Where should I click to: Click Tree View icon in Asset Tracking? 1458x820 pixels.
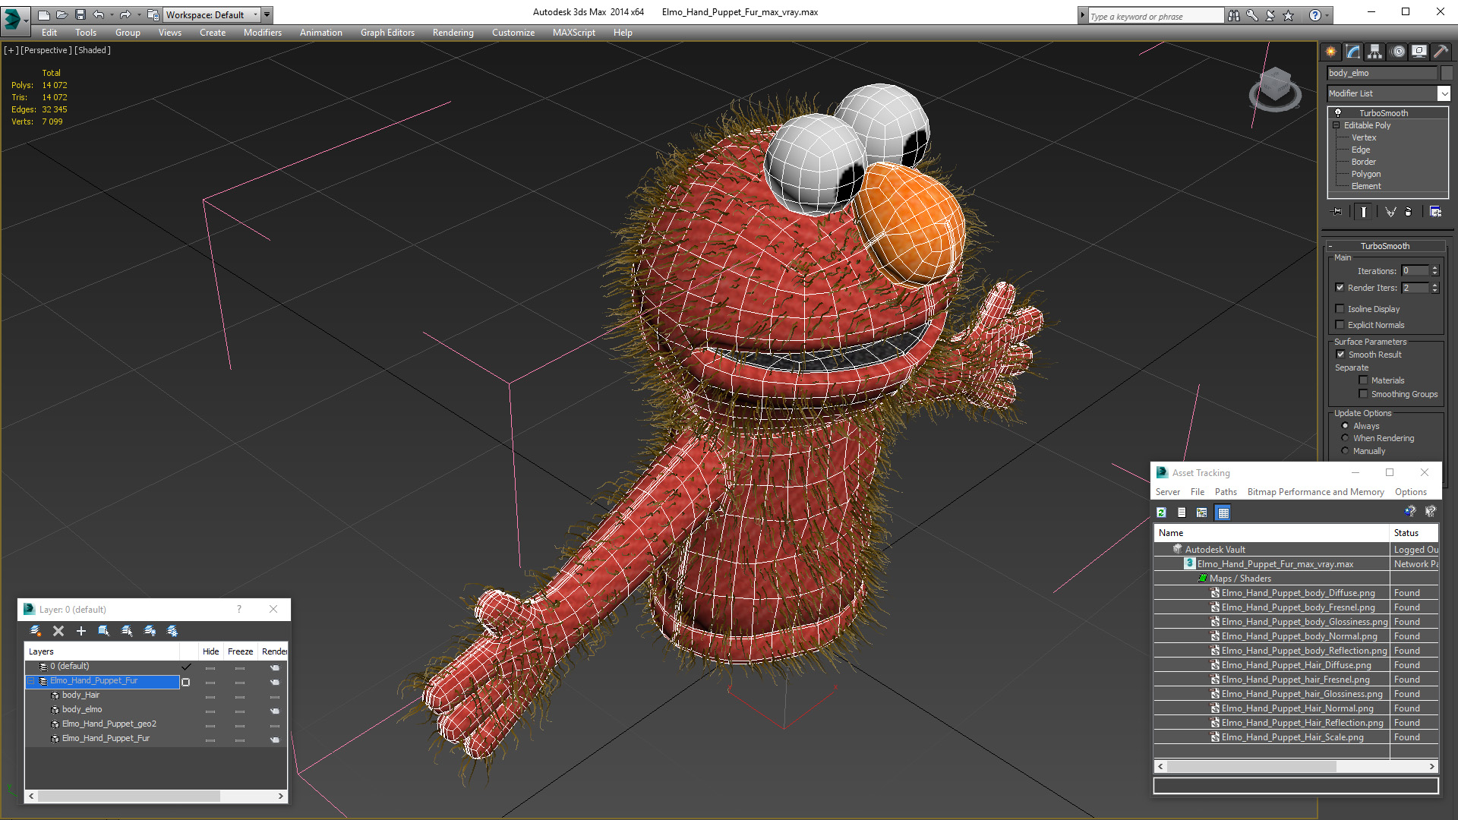pos(1201,512)
